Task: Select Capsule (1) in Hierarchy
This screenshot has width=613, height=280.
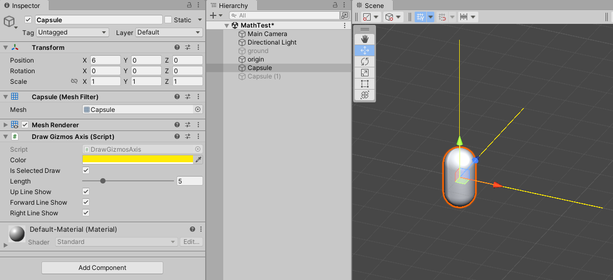Action: (x=264, y=76)
